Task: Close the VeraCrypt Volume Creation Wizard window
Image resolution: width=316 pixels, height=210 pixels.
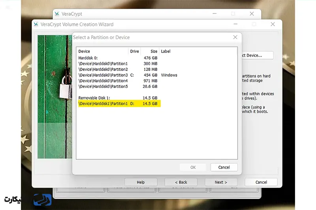Action: (x=273, y=24)
